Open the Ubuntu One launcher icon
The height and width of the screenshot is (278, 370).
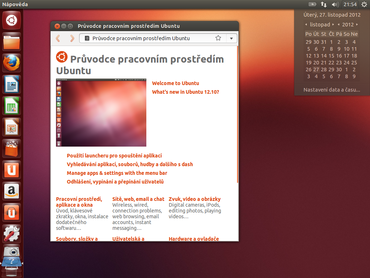coord(12,169)
